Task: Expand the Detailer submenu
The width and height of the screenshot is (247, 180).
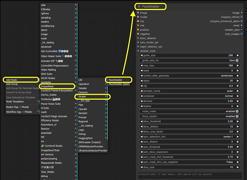Action: [93, 88]
